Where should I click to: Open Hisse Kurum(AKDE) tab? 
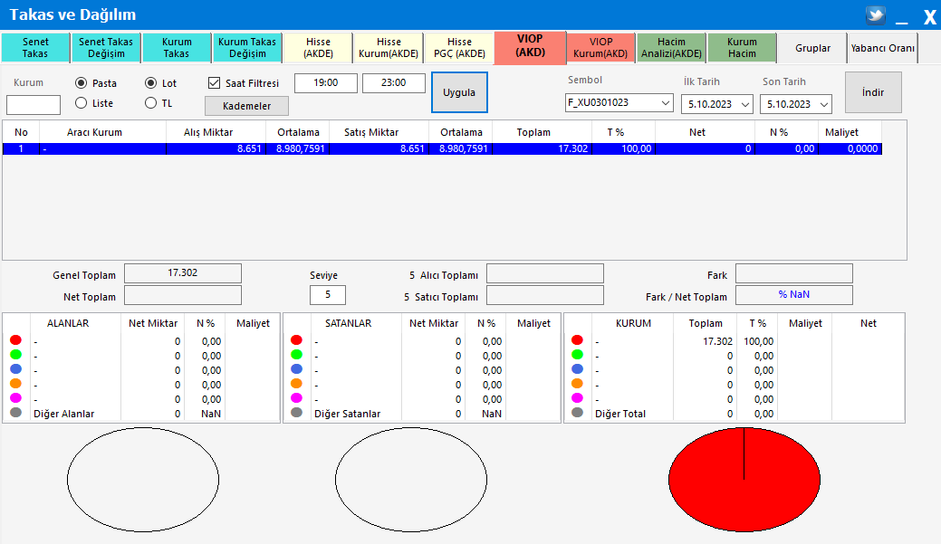point(389,47)
